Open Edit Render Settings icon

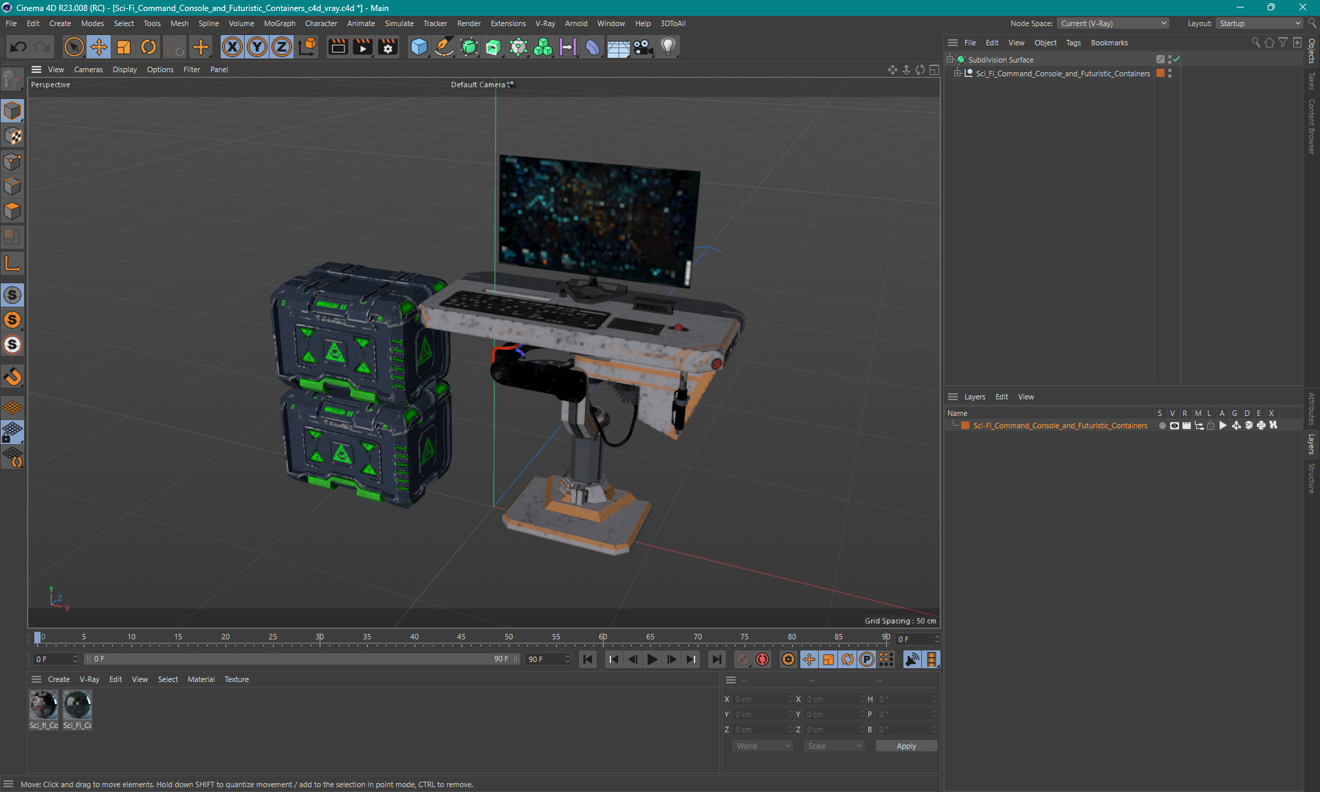pyautogui.click(x=388, y=47)
